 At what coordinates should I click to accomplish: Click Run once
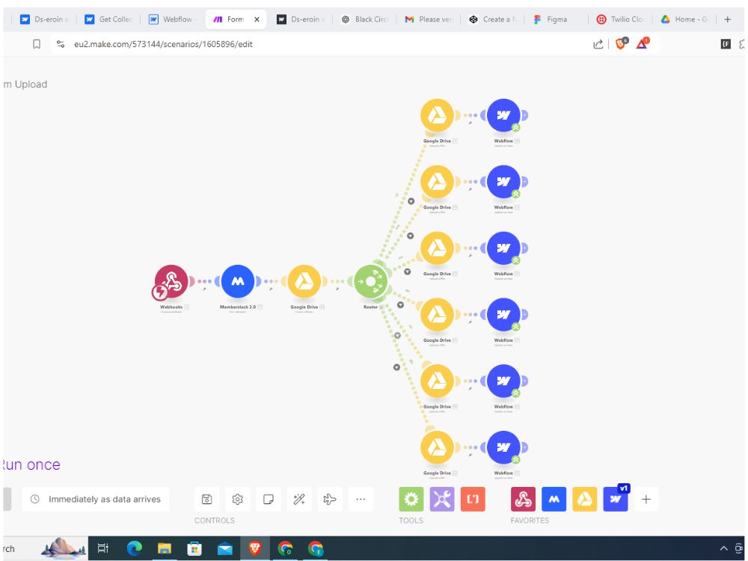(31, 465)
